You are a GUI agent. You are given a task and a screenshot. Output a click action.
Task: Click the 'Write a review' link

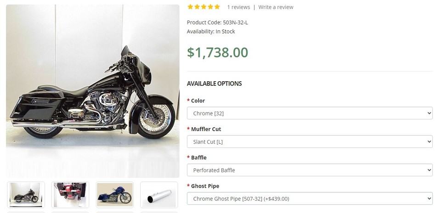276,7
